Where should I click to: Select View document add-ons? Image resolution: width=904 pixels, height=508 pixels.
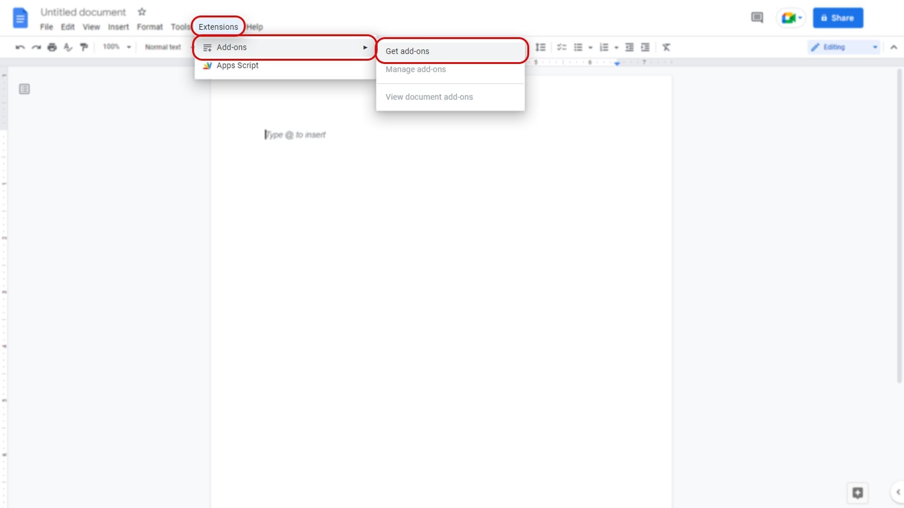coord(451,97)
